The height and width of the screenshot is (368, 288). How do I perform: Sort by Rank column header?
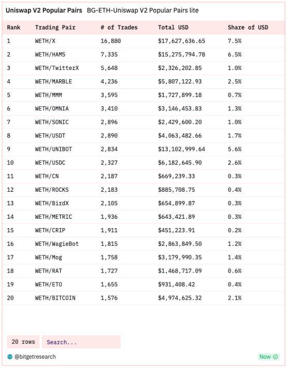coord(13,27)
